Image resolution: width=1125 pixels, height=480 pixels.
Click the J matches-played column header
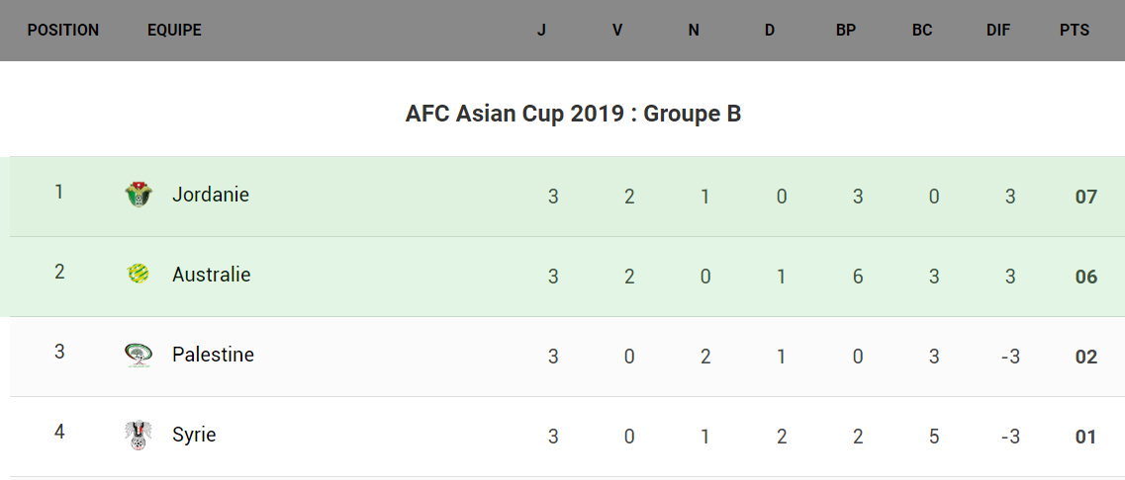pyautogui.click(x=541, y=31)
